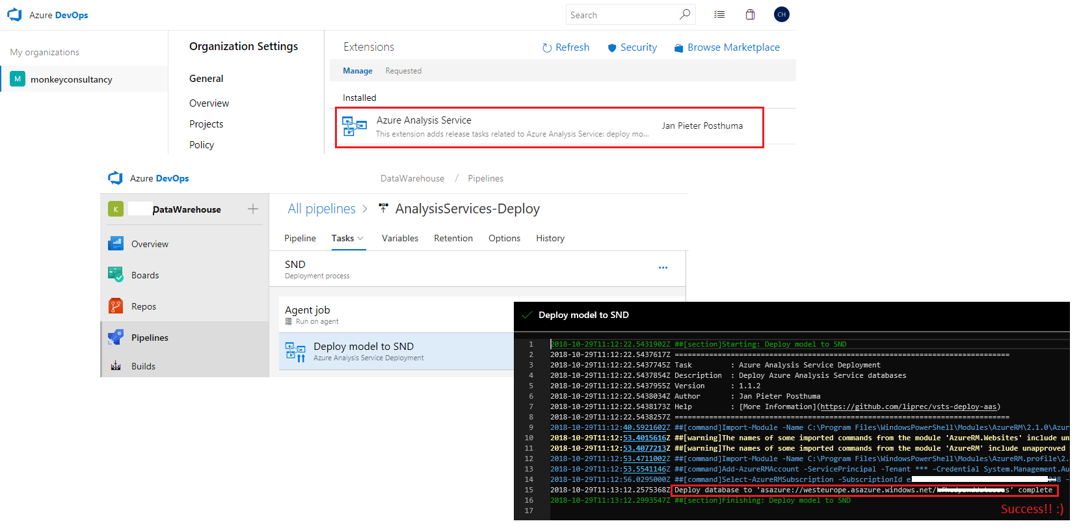This screenshot has width=1081, height=532.
Task: Open the work items list icon in header
Action: (x=719, y=14)
